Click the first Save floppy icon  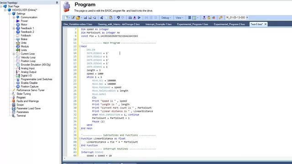[x=85, y=18]
